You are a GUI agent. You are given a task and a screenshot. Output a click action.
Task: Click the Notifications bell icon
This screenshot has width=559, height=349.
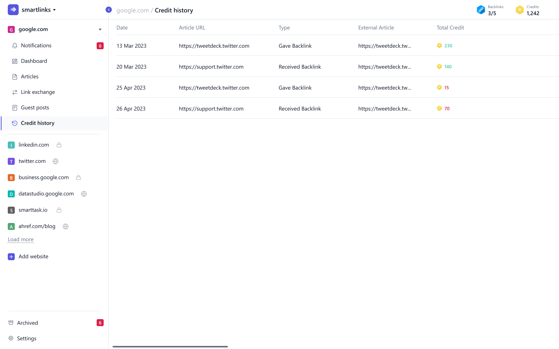click(x=15, y=46)
